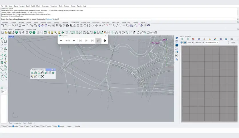Enable the Perp osnap checkbox
239x138 pixels.
pos(35,126)
